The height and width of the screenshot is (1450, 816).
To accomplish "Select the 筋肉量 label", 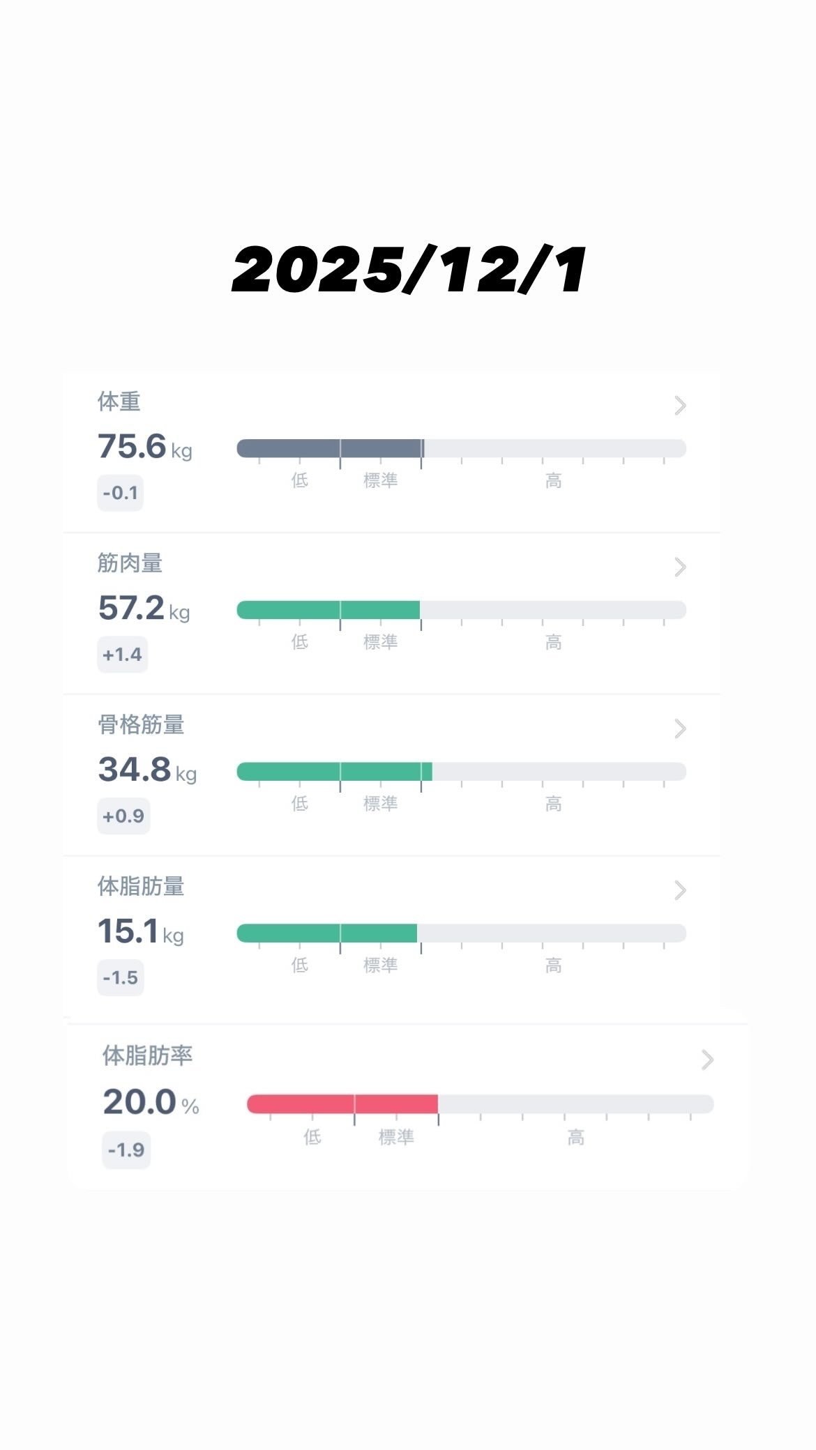I will 130,563.
